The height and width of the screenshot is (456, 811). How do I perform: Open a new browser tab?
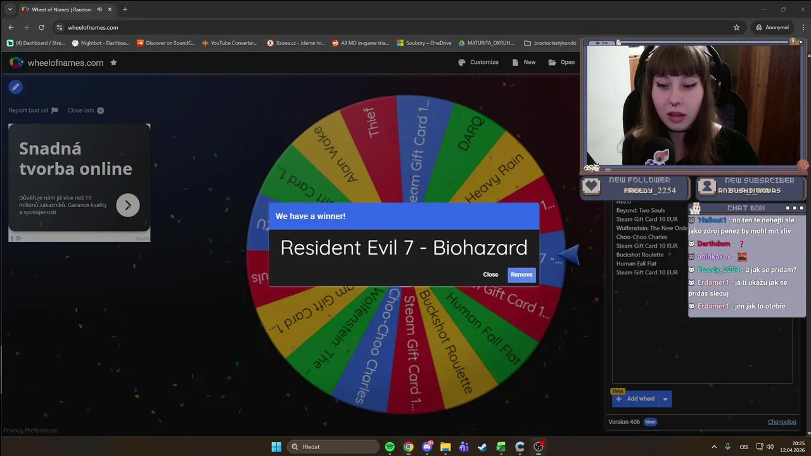125,9
